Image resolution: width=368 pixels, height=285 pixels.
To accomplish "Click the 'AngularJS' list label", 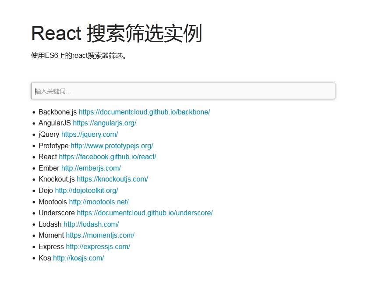I will [55, 123].
